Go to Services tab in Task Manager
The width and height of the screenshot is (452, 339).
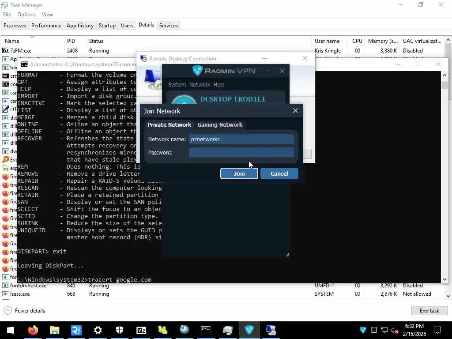169,25
